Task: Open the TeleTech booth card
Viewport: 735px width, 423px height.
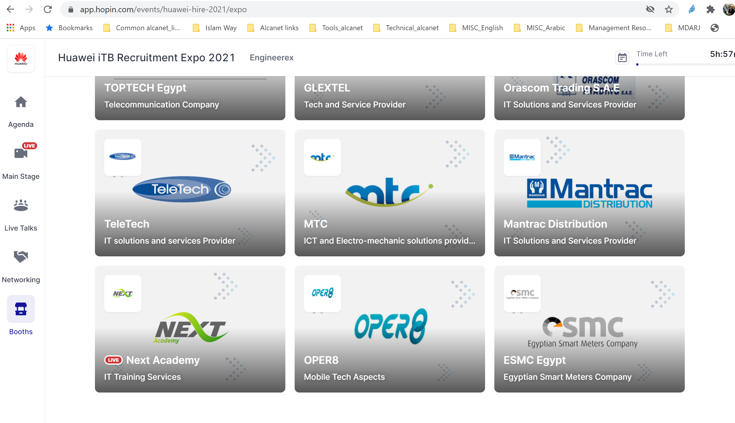Action: pyautogui.click(x=190, y=193)
